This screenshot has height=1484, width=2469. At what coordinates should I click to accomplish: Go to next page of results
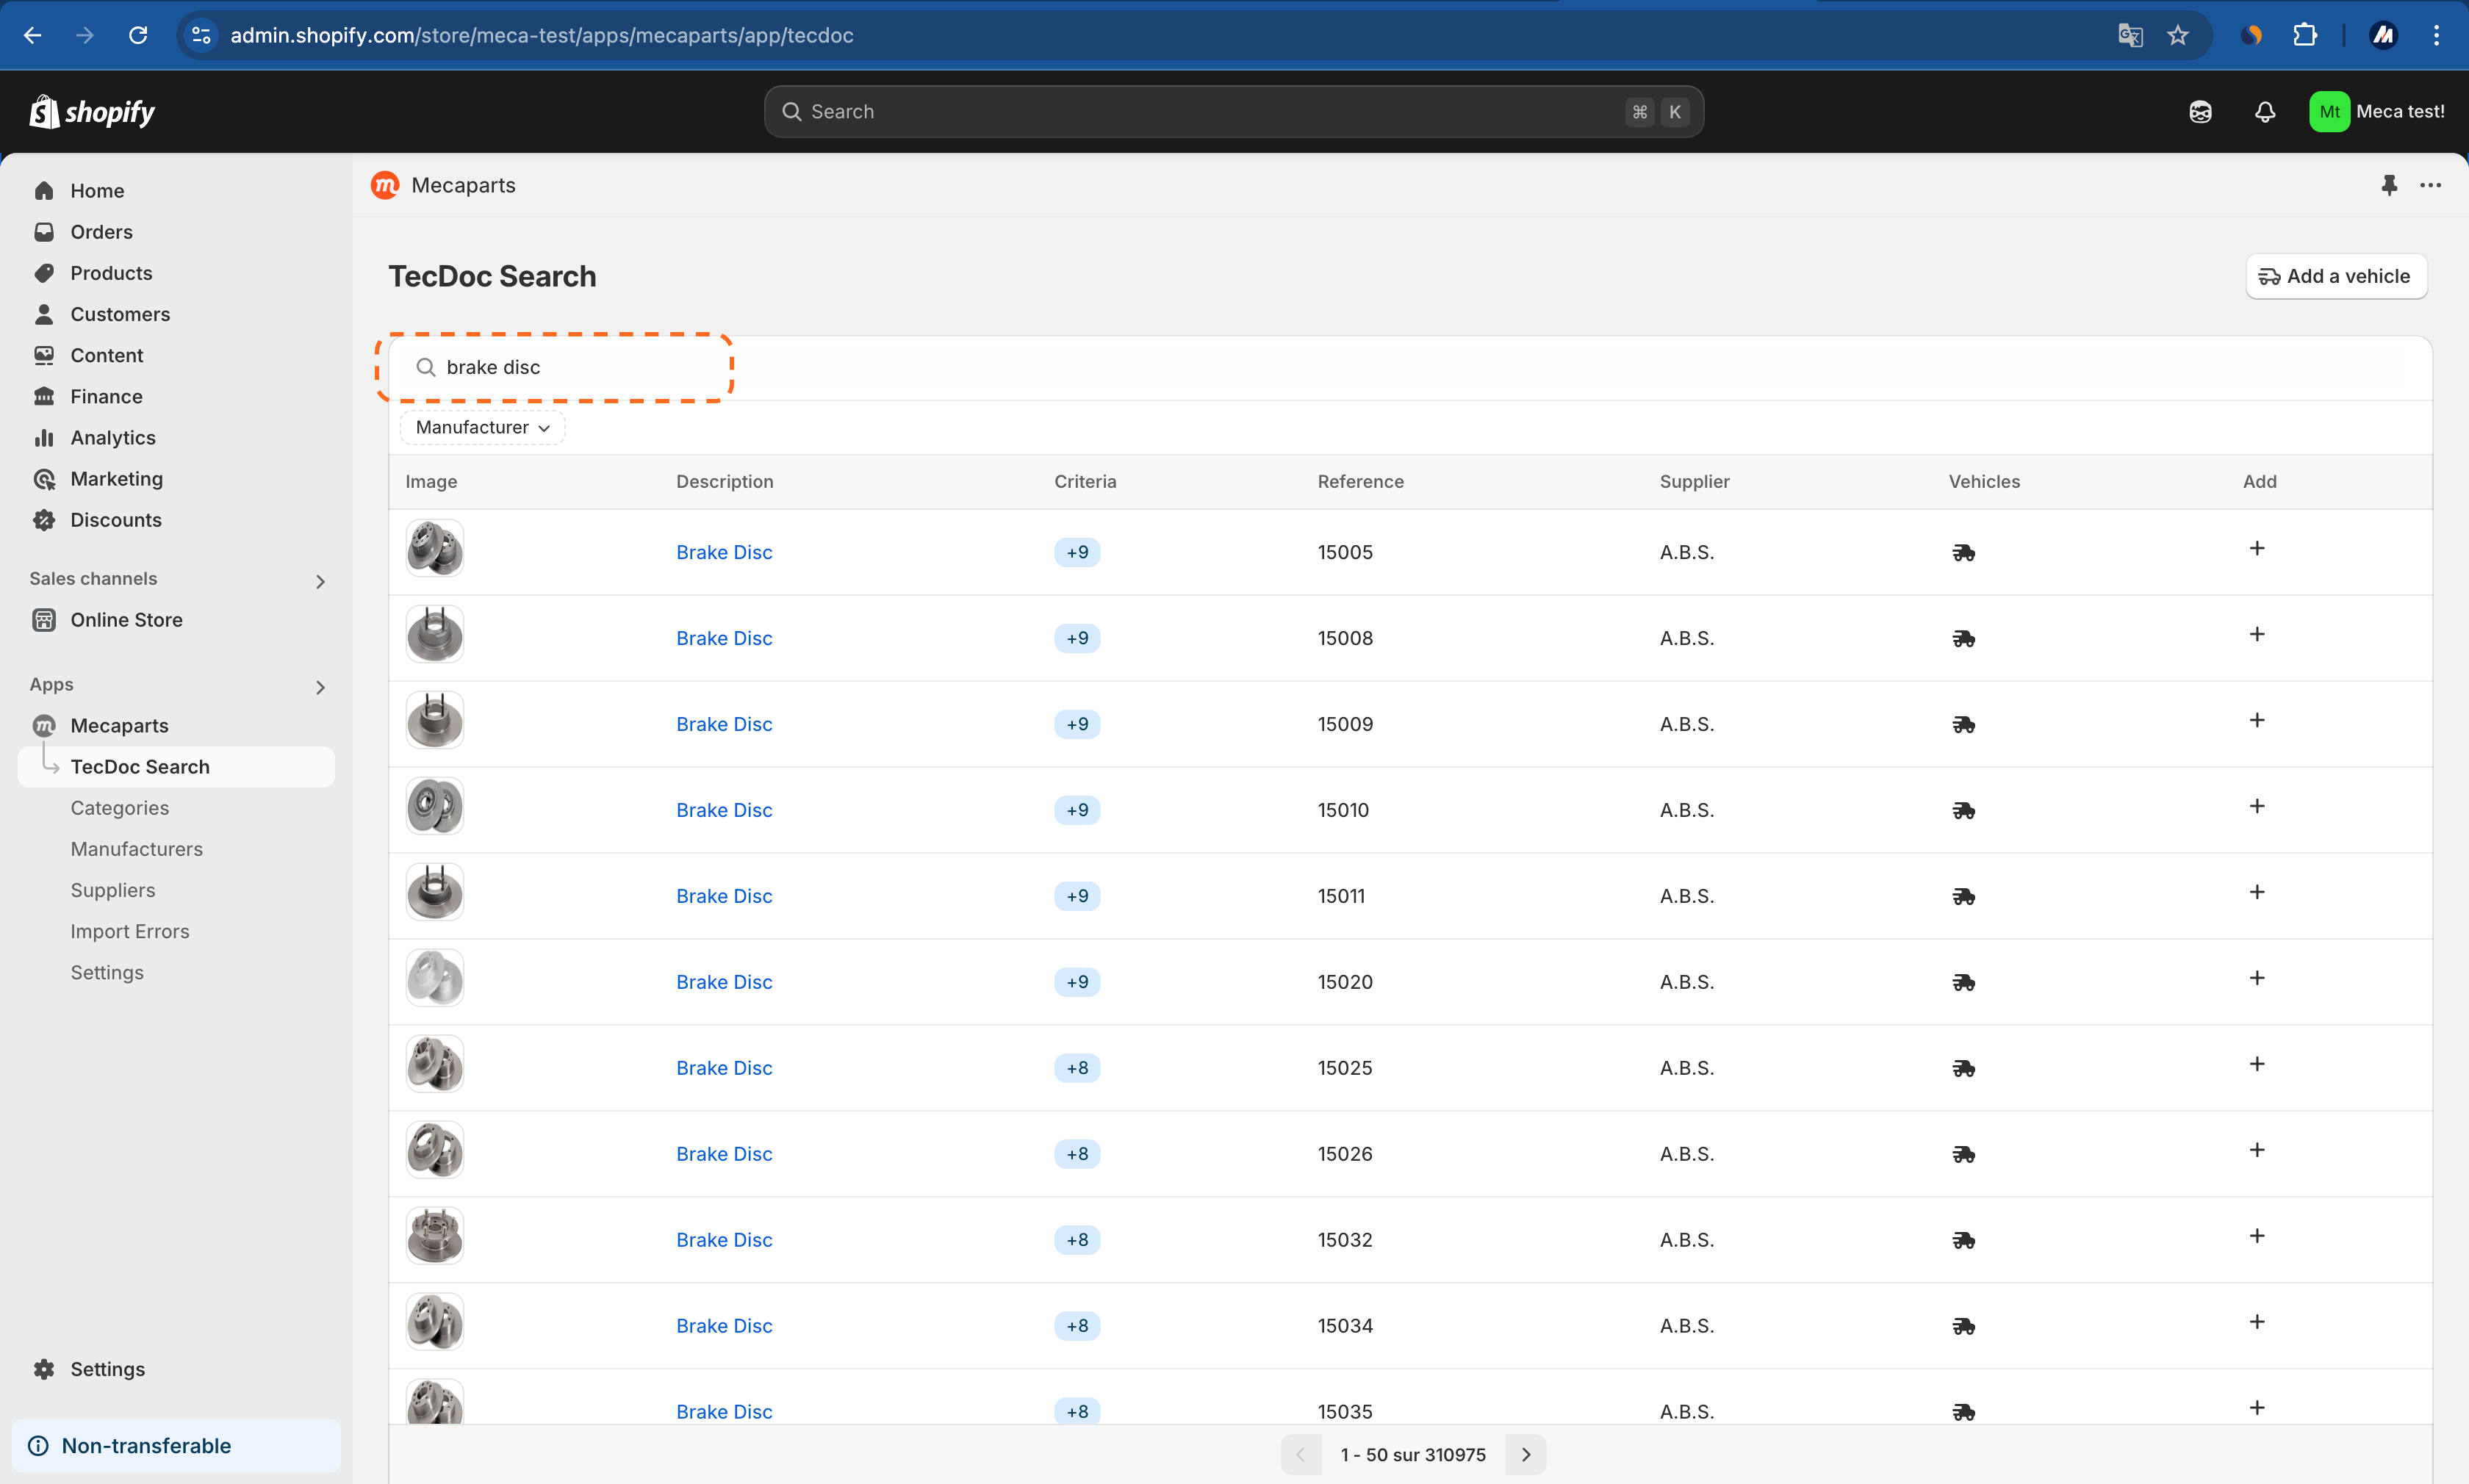tap(1526, 1454)
